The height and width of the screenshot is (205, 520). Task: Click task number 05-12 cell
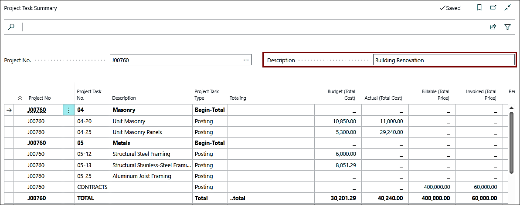coord(92,154)
